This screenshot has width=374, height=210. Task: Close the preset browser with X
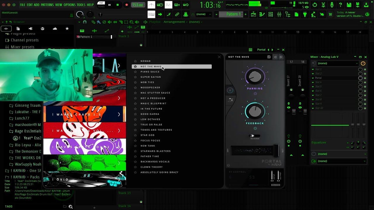219,57
